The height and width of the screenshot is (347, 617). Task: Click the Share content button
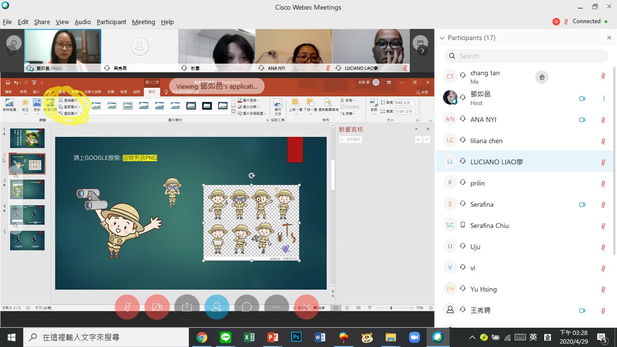click(x=187, y=307)
